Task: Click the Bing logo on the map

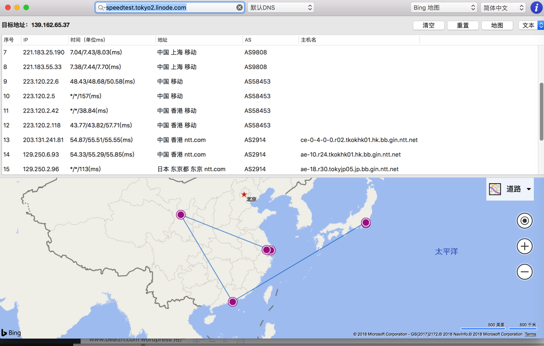Action: (11, 332)
